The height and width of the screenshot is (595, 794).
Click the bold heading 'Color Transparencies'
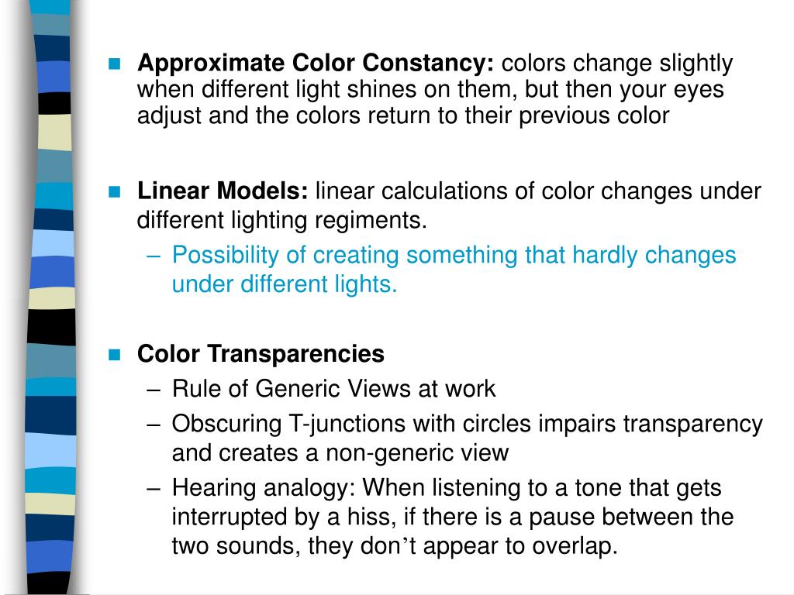(x=261, y=353)
